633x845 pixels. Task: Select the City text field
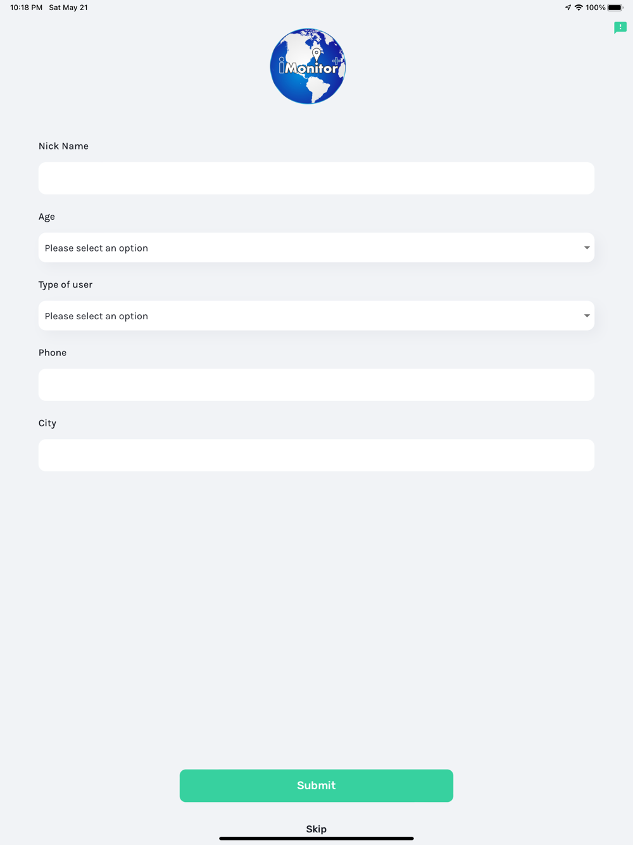tap(316, 455)
